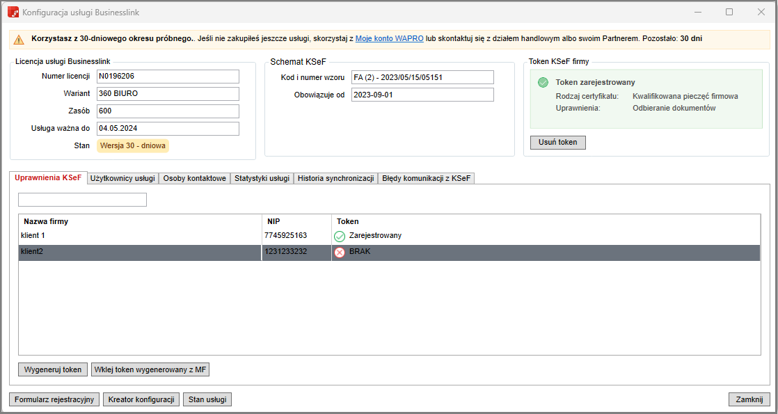The width and height of the screenshot is (778, 414).
Task: Check the Stan usługi button
Action: 207,399
